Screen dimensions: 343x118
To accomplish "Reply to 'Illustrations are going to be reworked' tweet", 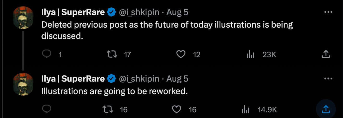I will point(46,109).
